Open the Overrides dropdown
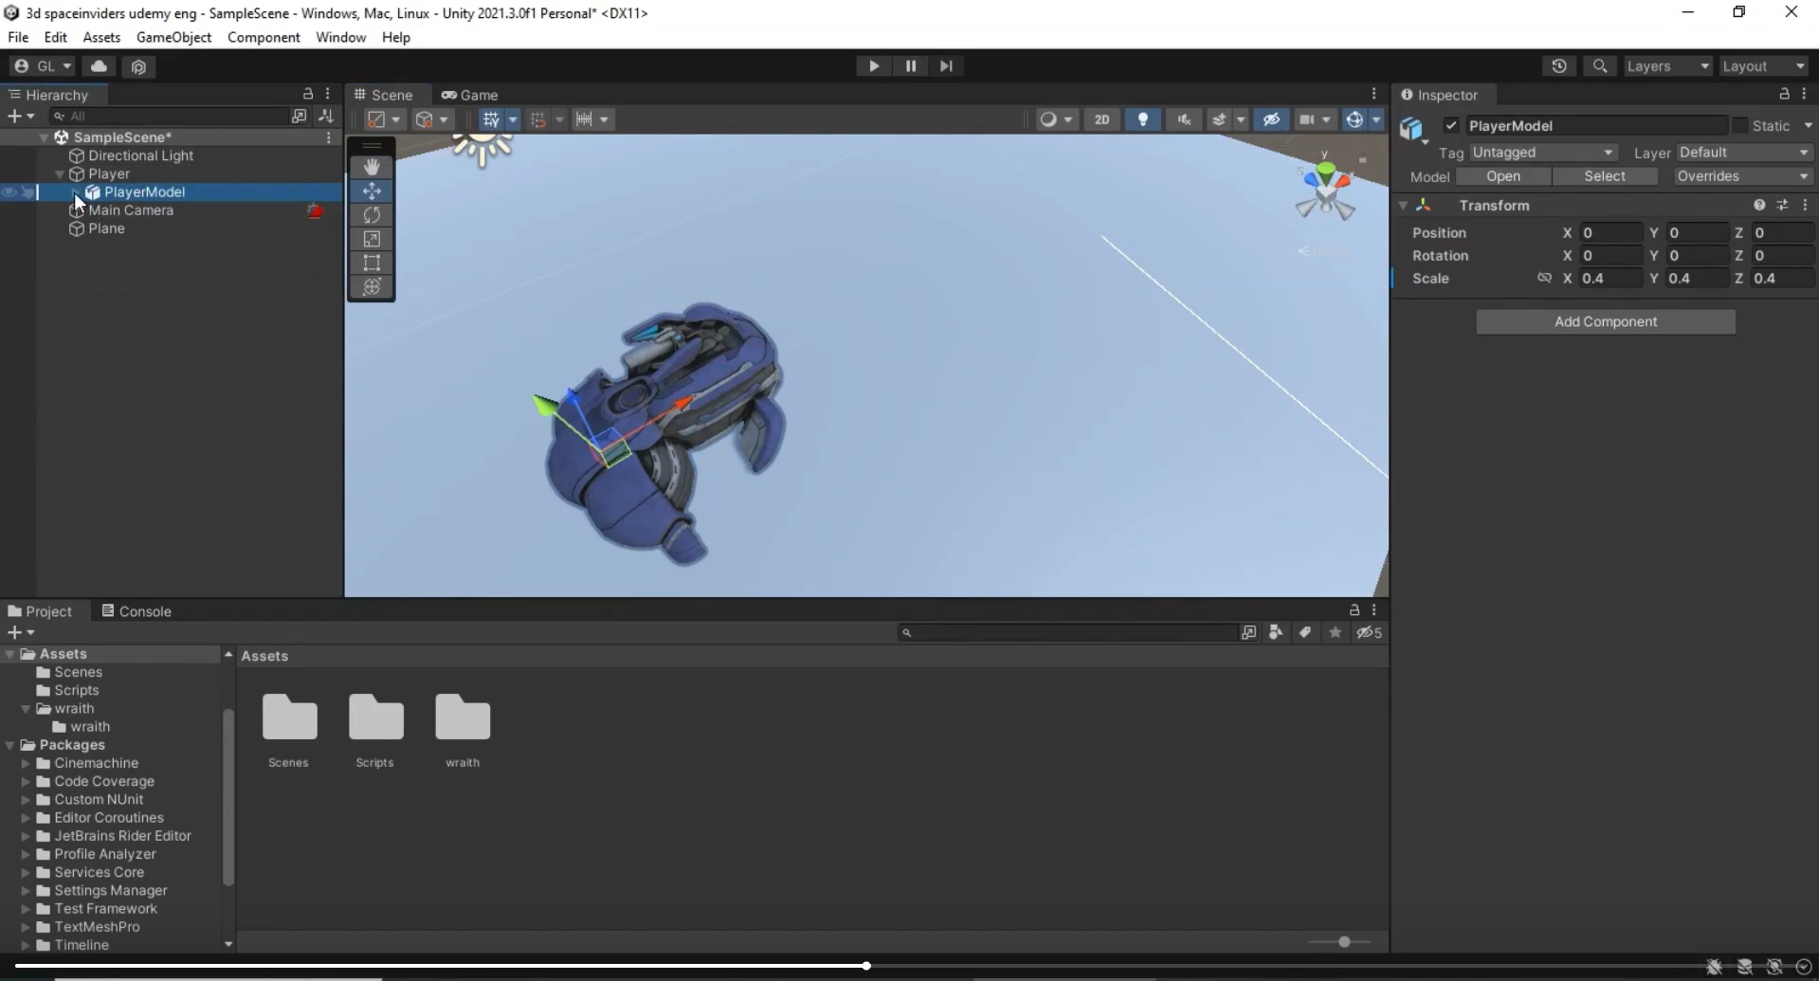 coord(1741,176)
